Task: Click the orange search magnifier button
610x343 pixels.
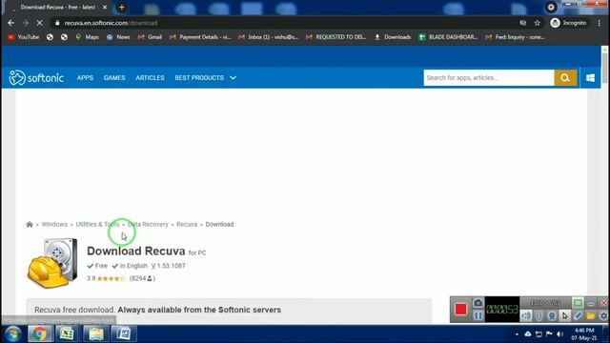Action: 565,78
